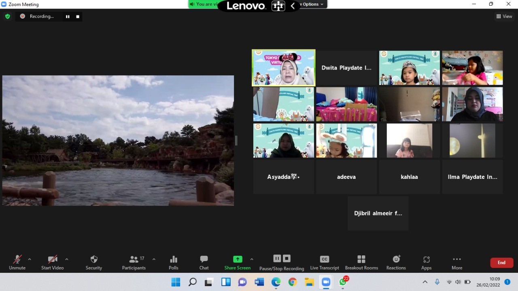Select the Ilma Playdate participant tile

[473, 177]
